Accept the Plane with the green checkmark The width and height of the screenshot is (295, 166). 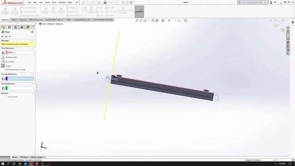[2, 36]
